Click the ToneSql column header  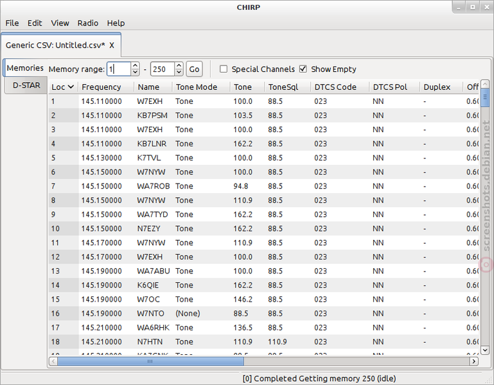click(x=287, y=87)
